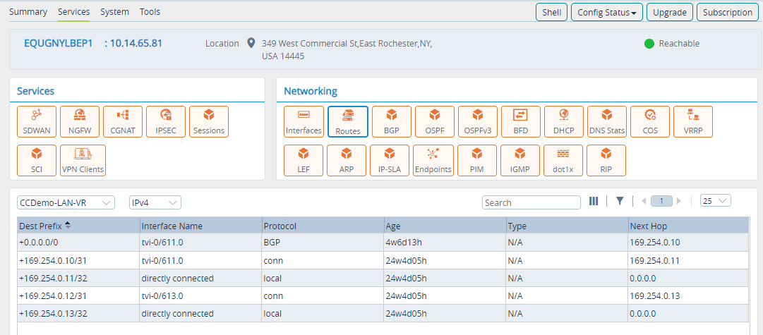Image resolution: width=763 pixels, height=335 pixels.
Task: Open the LEF networking tile
Action: [x=304, y=161]
